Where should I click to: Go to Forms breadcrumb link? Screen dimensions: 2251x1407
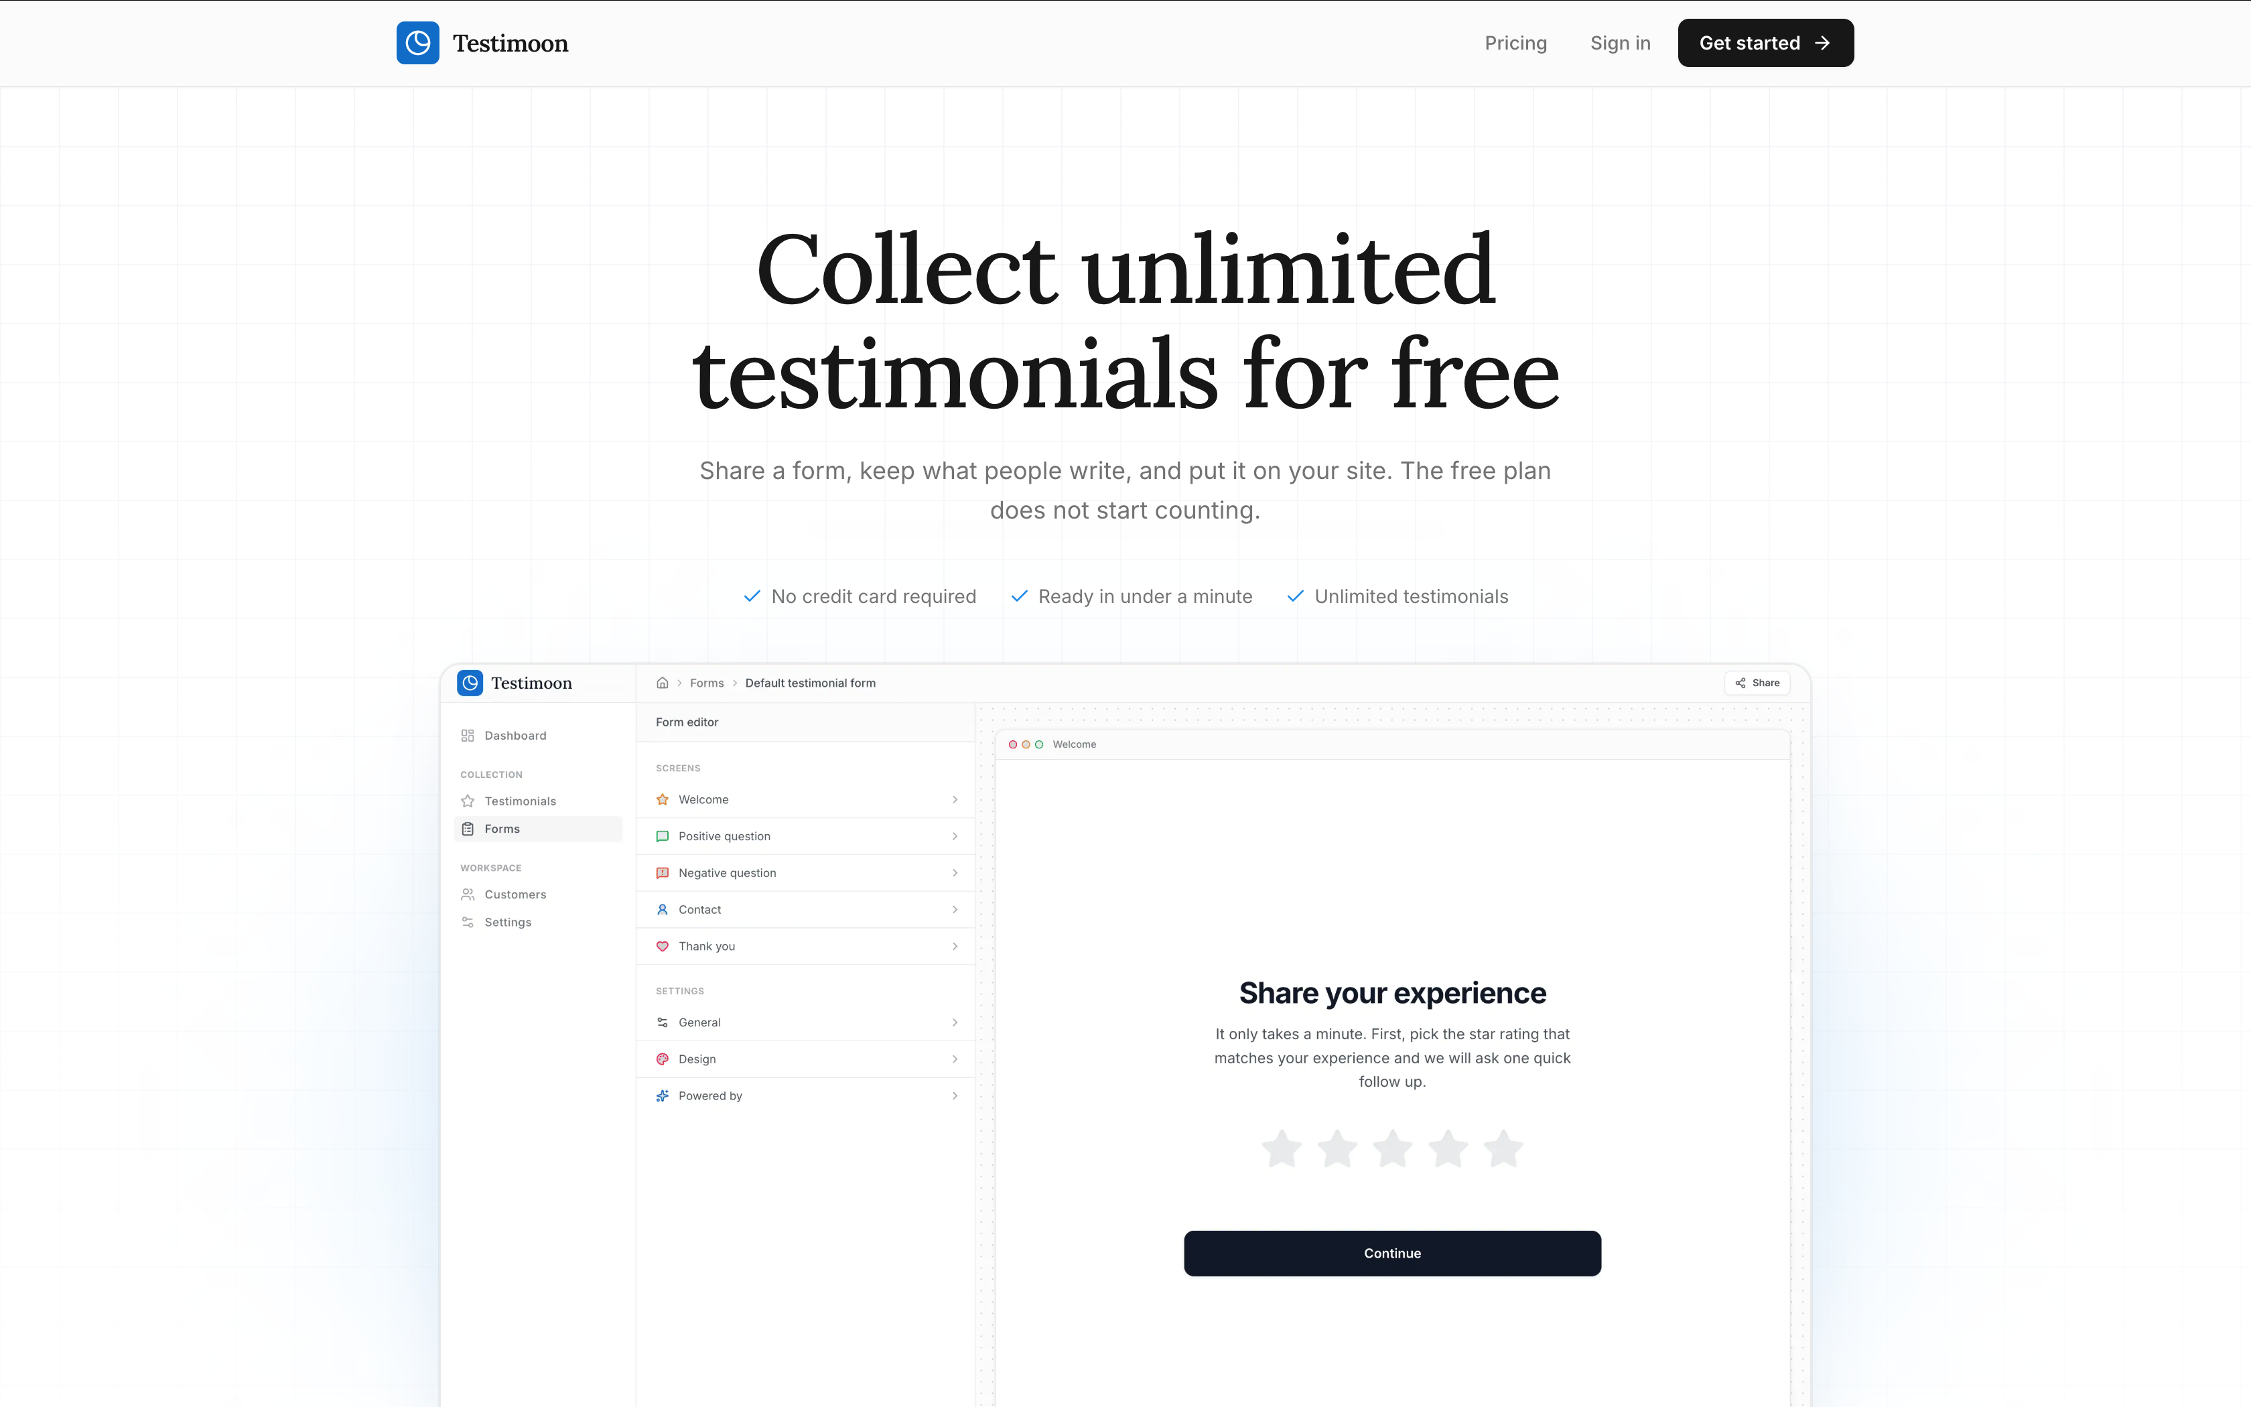tap(707, 683)
